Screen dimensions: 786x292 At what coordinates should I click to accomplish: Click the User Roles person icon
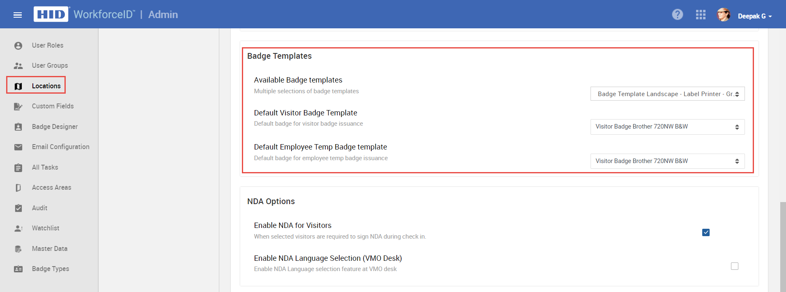(x=18, y=46)
